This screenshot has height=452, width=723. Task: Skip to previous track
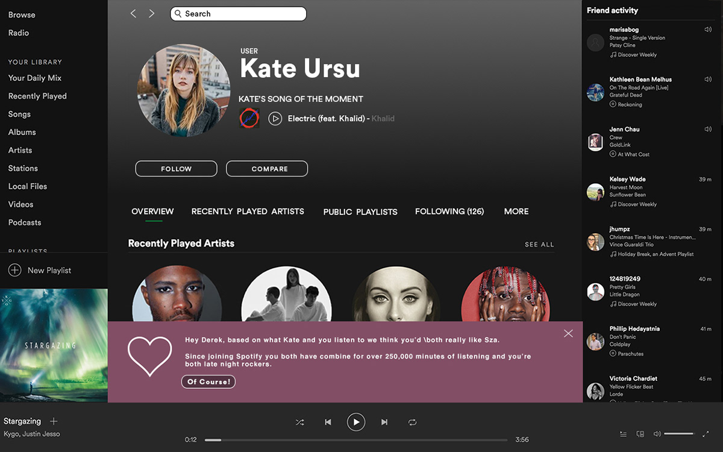[328, 422]
